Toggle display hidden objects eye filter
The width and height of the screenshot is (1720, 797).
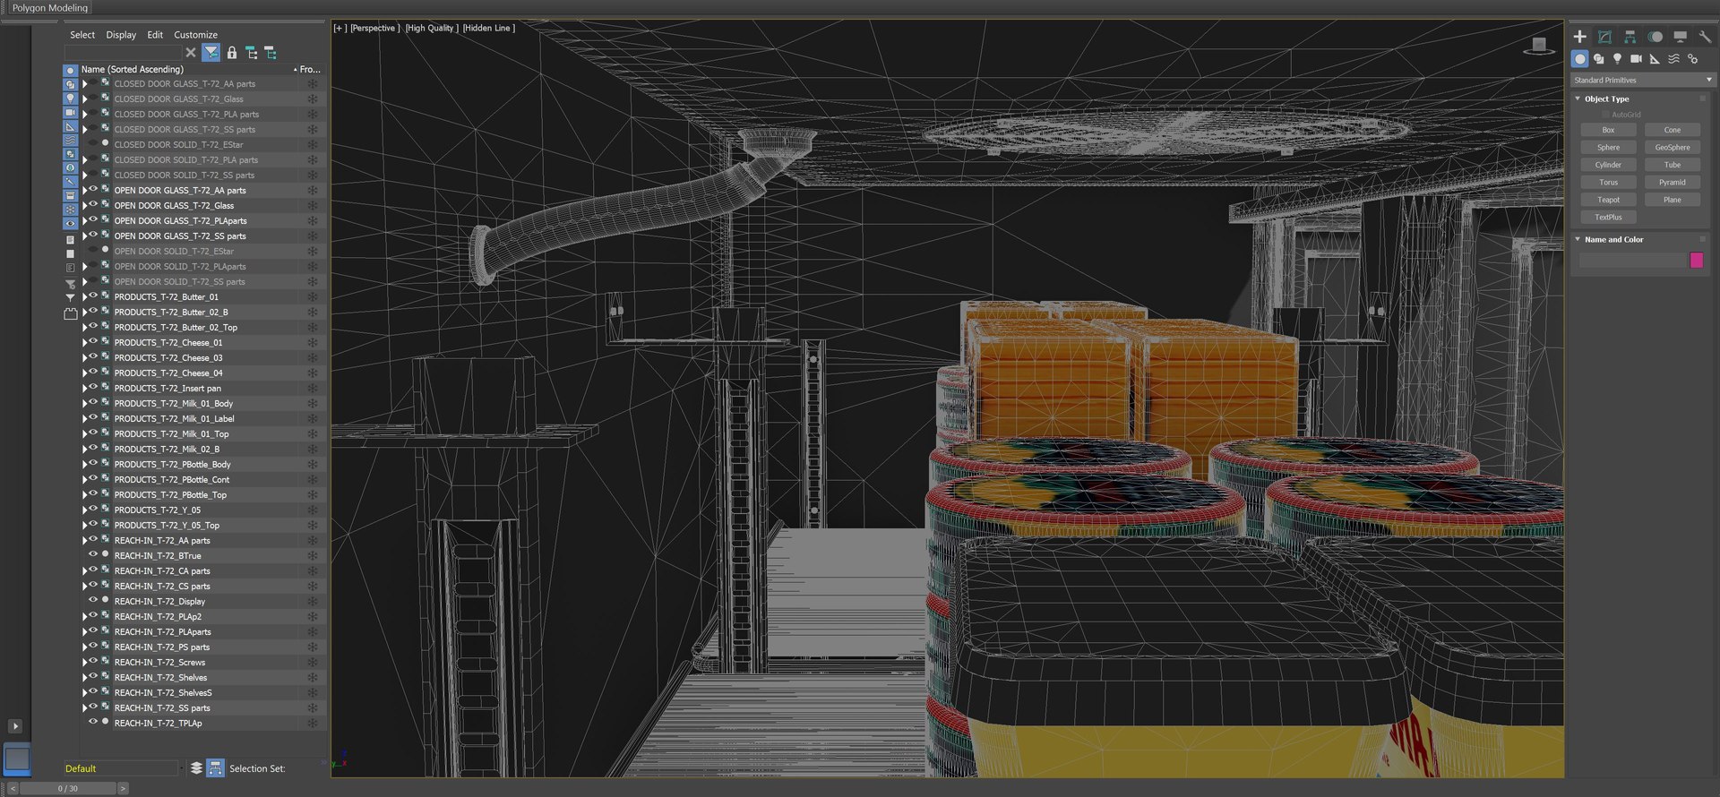pos(71,224)
